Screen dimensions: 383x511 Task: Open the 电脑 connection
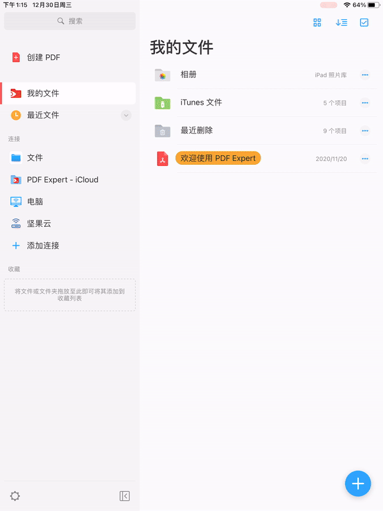click(x=68, y=202)
